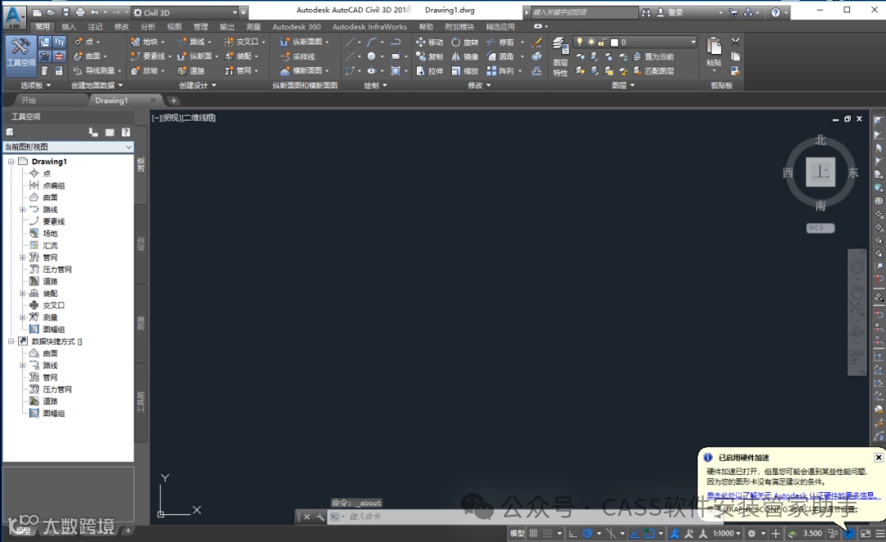The width and height of the screenshot is (886, 542).
Task: Expand the Survey (测量) tree node
Action: pos(23,317)
